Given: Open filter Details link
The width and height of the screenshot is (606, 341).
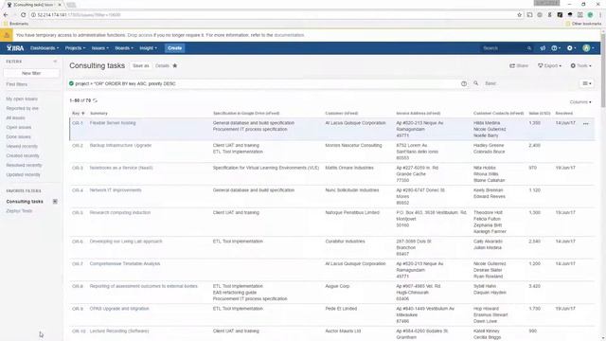Looking at the screenshot, I should pyautogui.click(x=162, y=65).
